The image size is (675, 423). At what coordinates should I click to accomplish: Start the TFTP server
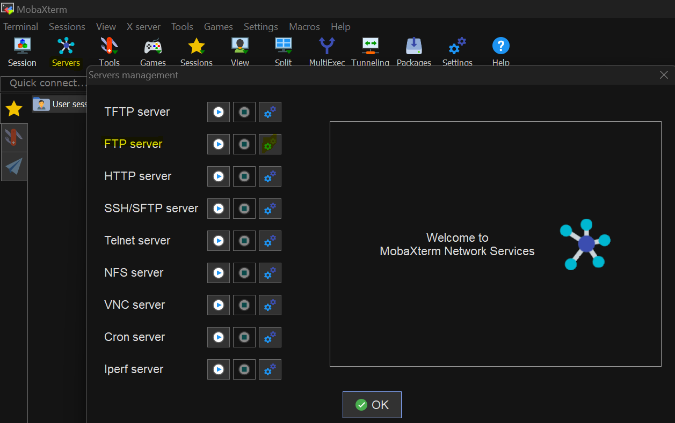click(219, 112)
